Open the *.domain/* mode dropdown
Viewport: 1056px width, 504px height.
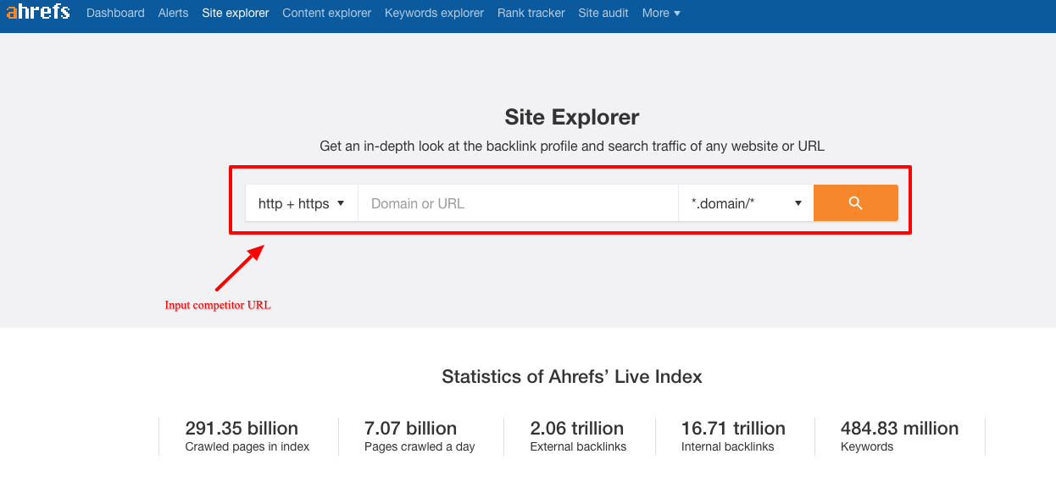[746, 203]
